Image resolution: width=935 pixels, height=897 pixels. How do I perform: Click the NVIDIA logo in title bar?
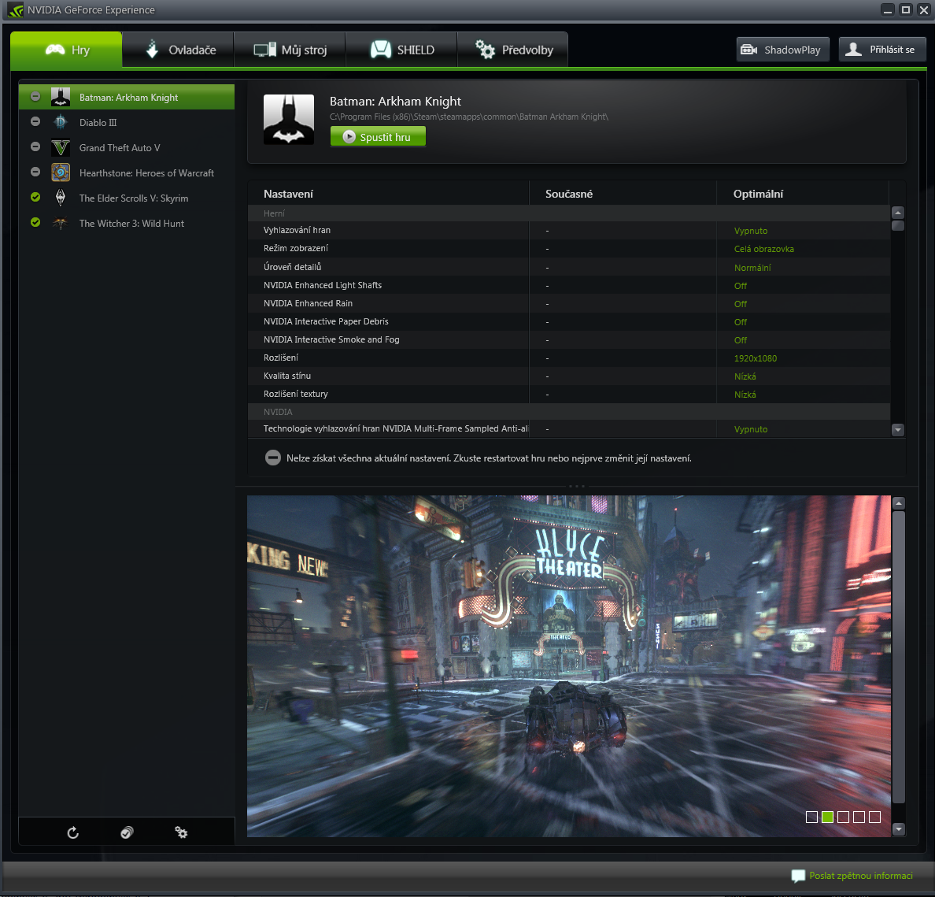pos(15,10)
